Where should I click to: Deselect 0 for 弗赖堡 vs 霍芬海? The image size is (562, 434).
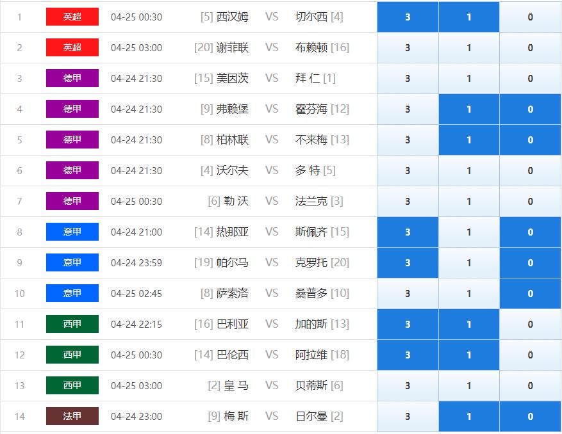click(530, 109)
